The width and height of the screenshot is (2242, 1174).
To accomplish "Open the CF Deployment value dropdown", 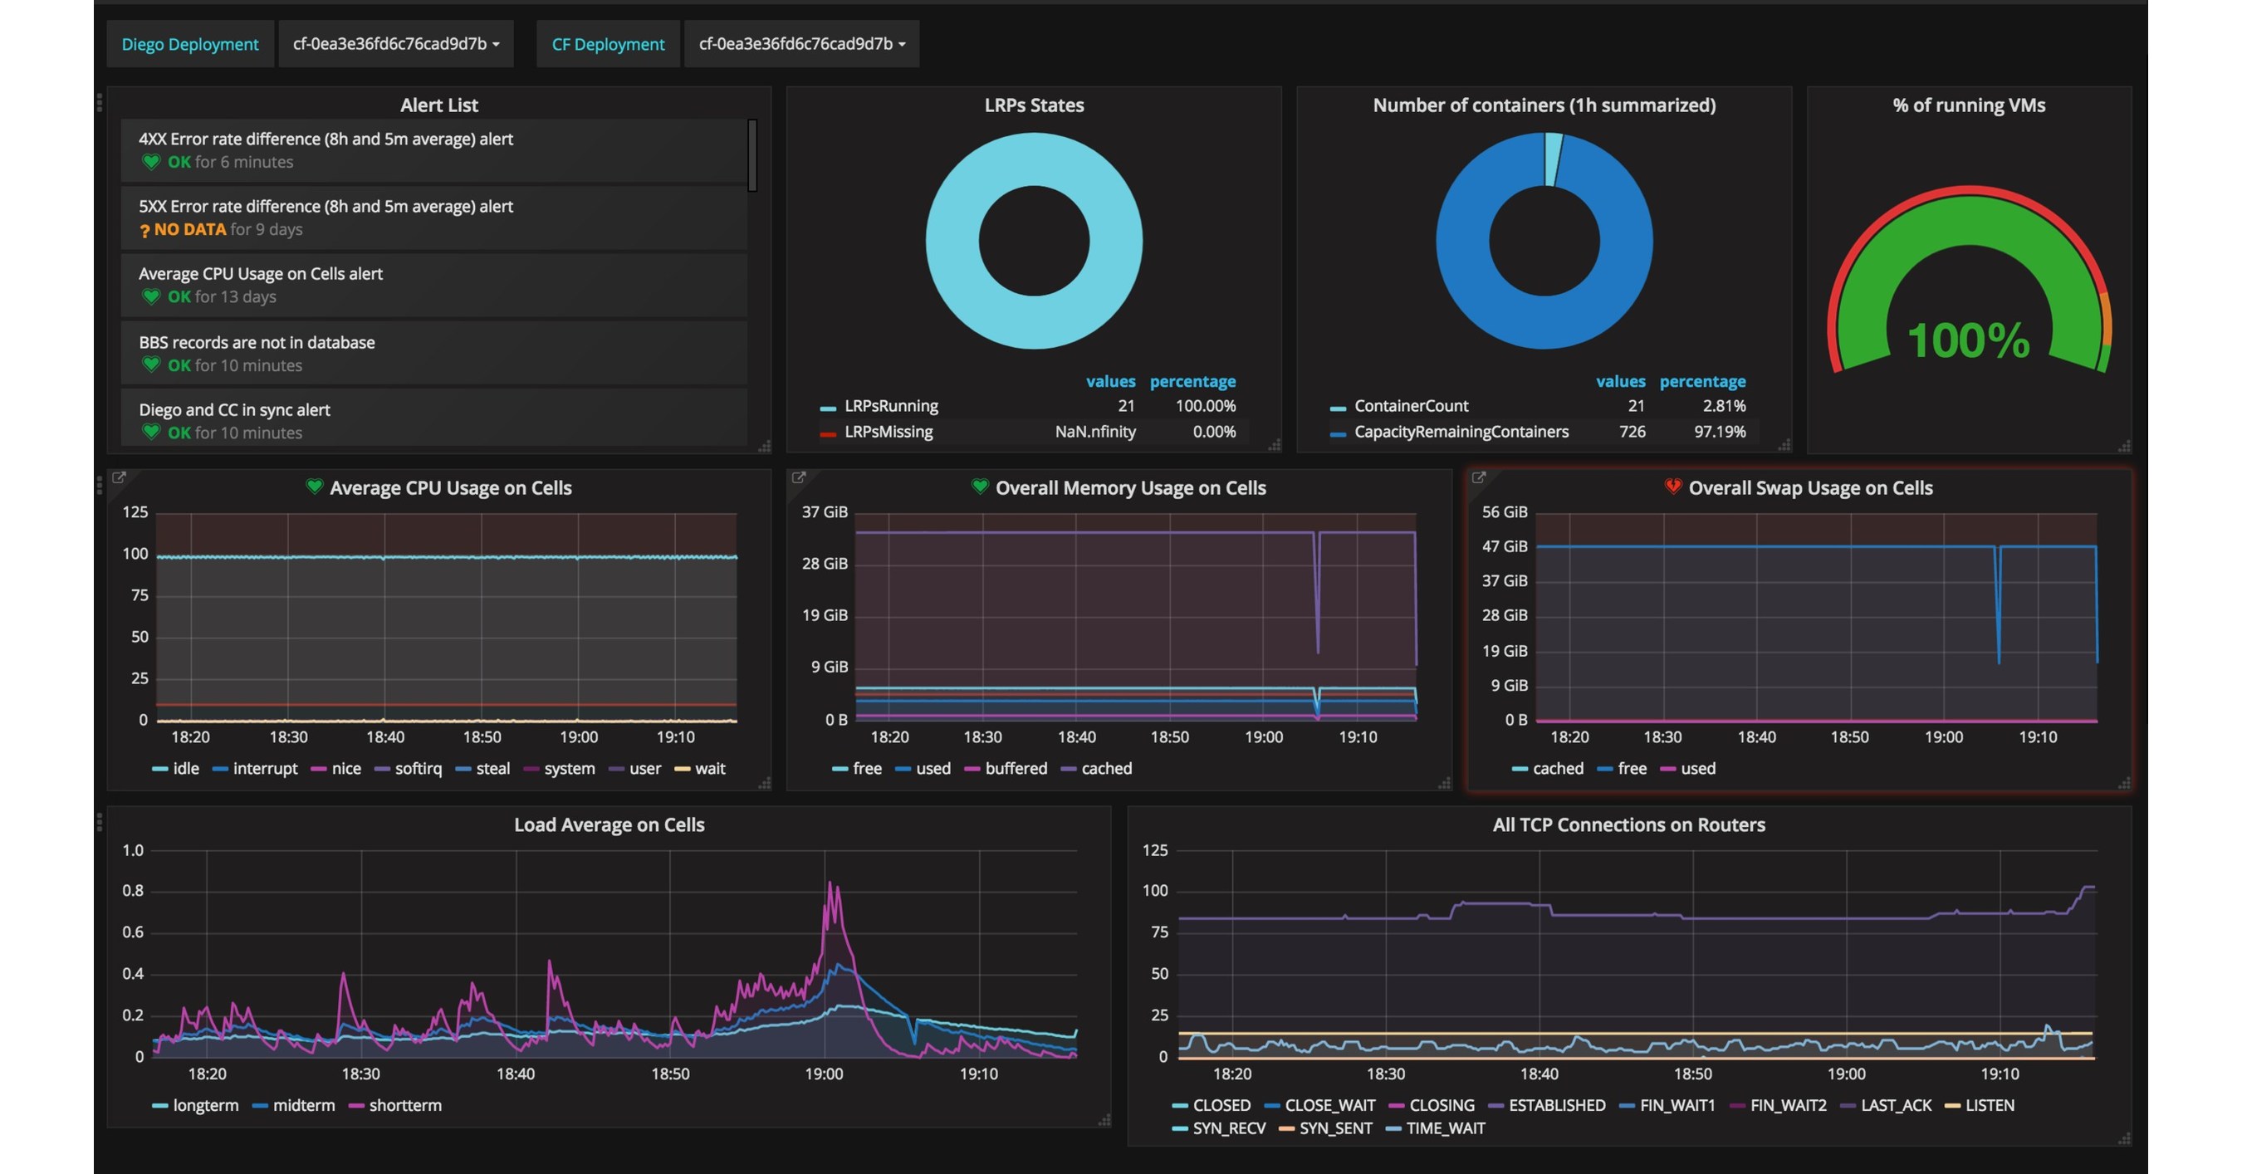I will [x=801, y=43].
